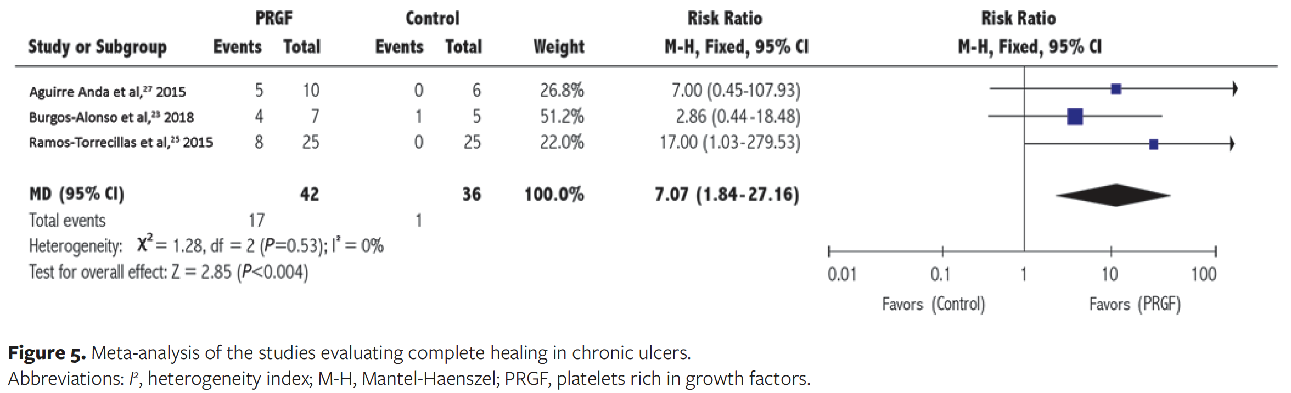The height and width of the screenshot is (393, 1291).
Task: Click the arrowhead on Ramos-Torrecillas confidence line
Action: pos(1232,144)
